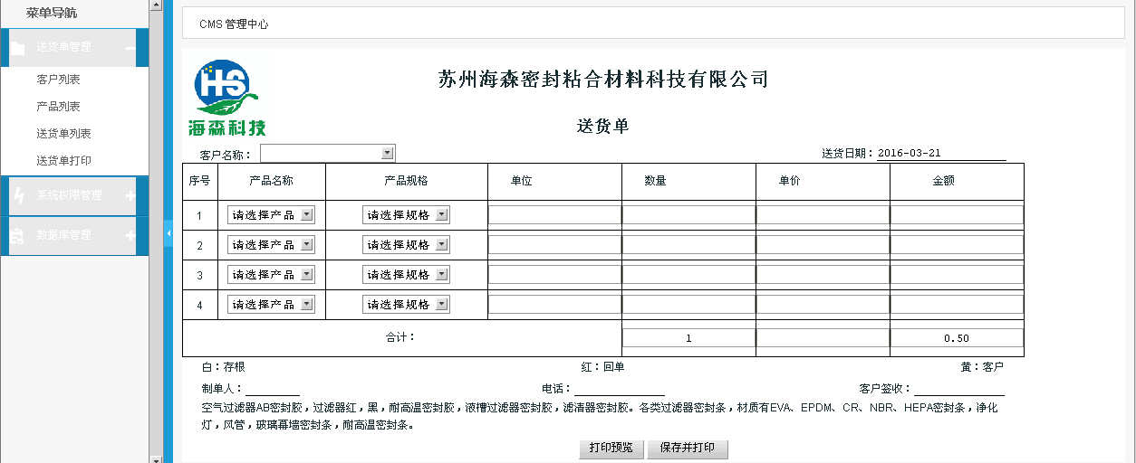1136x463 pixels.
Task: Click the lightning icon beside 系统权限管理
Action: click(x=17, y=195)
